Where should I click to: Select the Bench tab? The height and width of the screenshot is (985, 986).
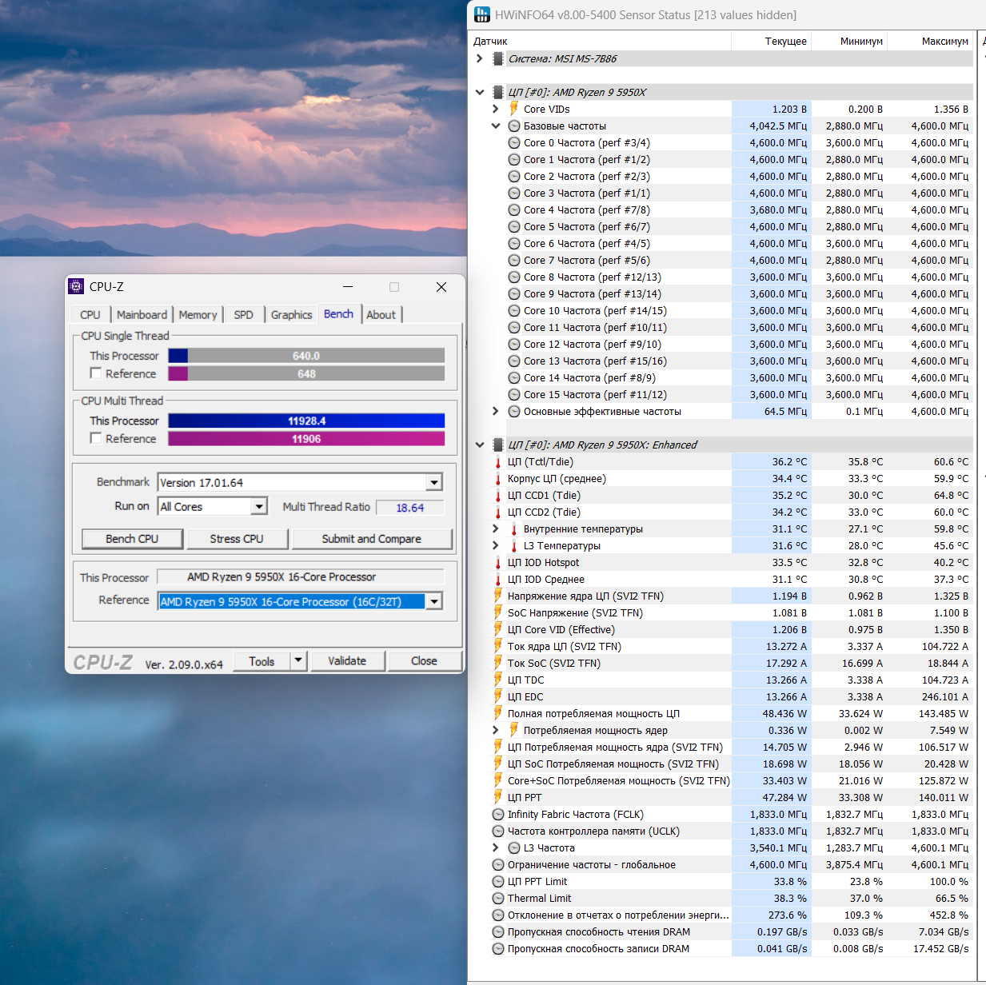[x=338, y=314]
